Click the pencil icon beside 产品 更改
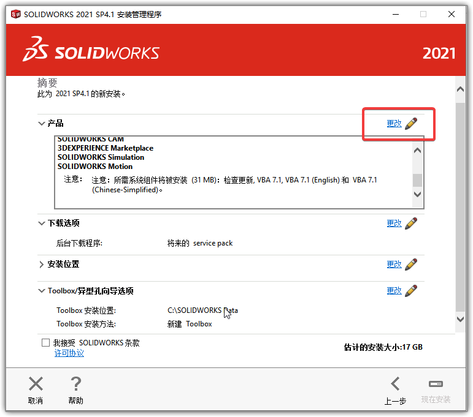Screen dimensions: 473x417 tap(411, 124)
